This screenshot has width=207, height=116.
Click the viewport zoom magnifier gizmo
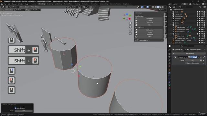(130, 23)
